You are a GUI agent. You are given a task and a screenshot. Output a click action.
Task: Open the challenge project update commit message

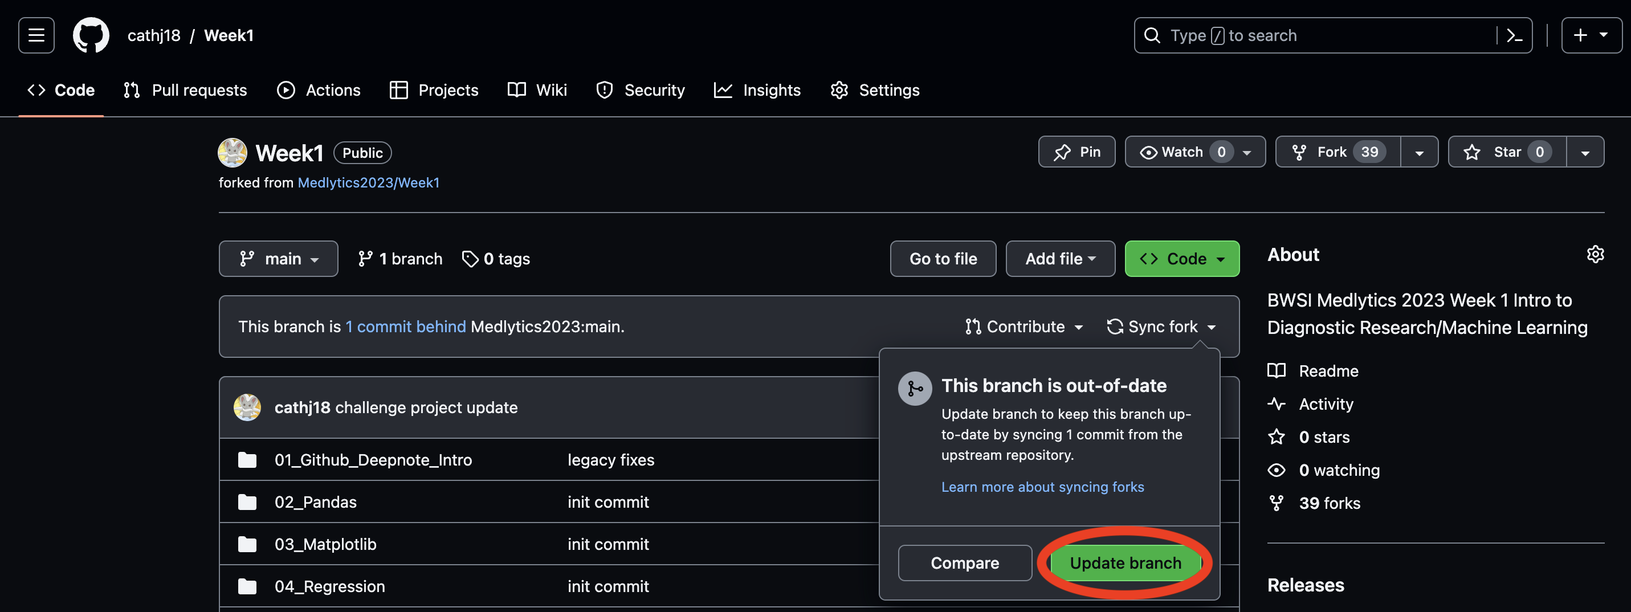(x=426, y=407)
